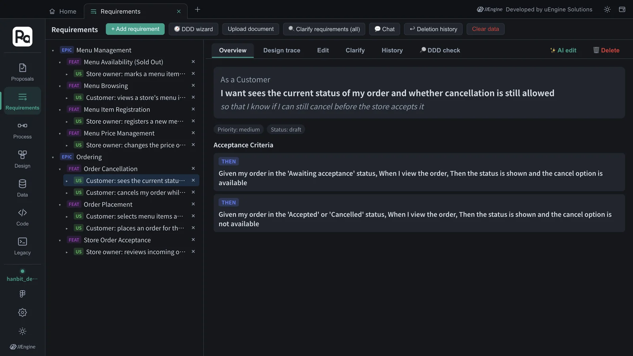The height and width of the screenshot is (356, 633).
Task: Remove the 'Order Cancellation' feature with X
Action: pyautogui.click(x=193, y=169)
